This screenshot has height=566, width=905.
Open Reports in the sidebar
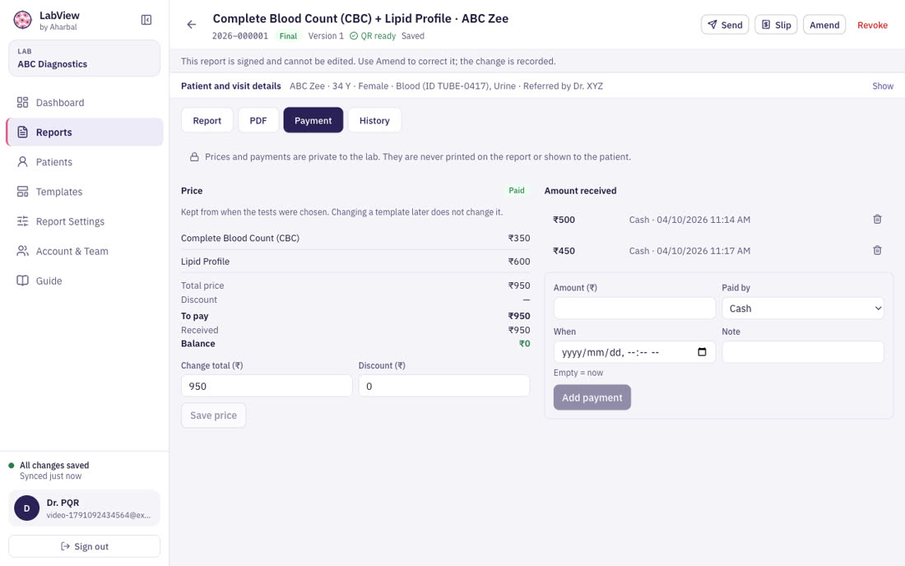(x=84, y=132)
